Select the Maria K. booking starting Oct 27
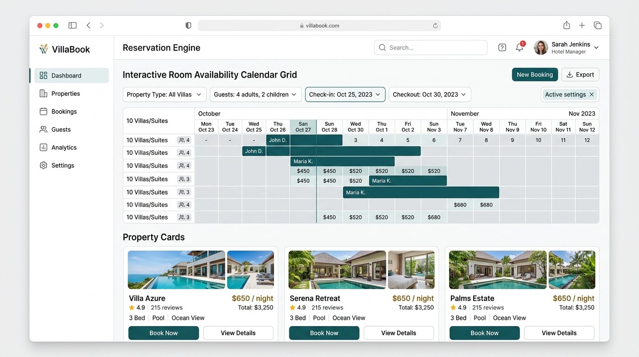The height and width of the screenshot is (357, 639). [x=342, y=161]
